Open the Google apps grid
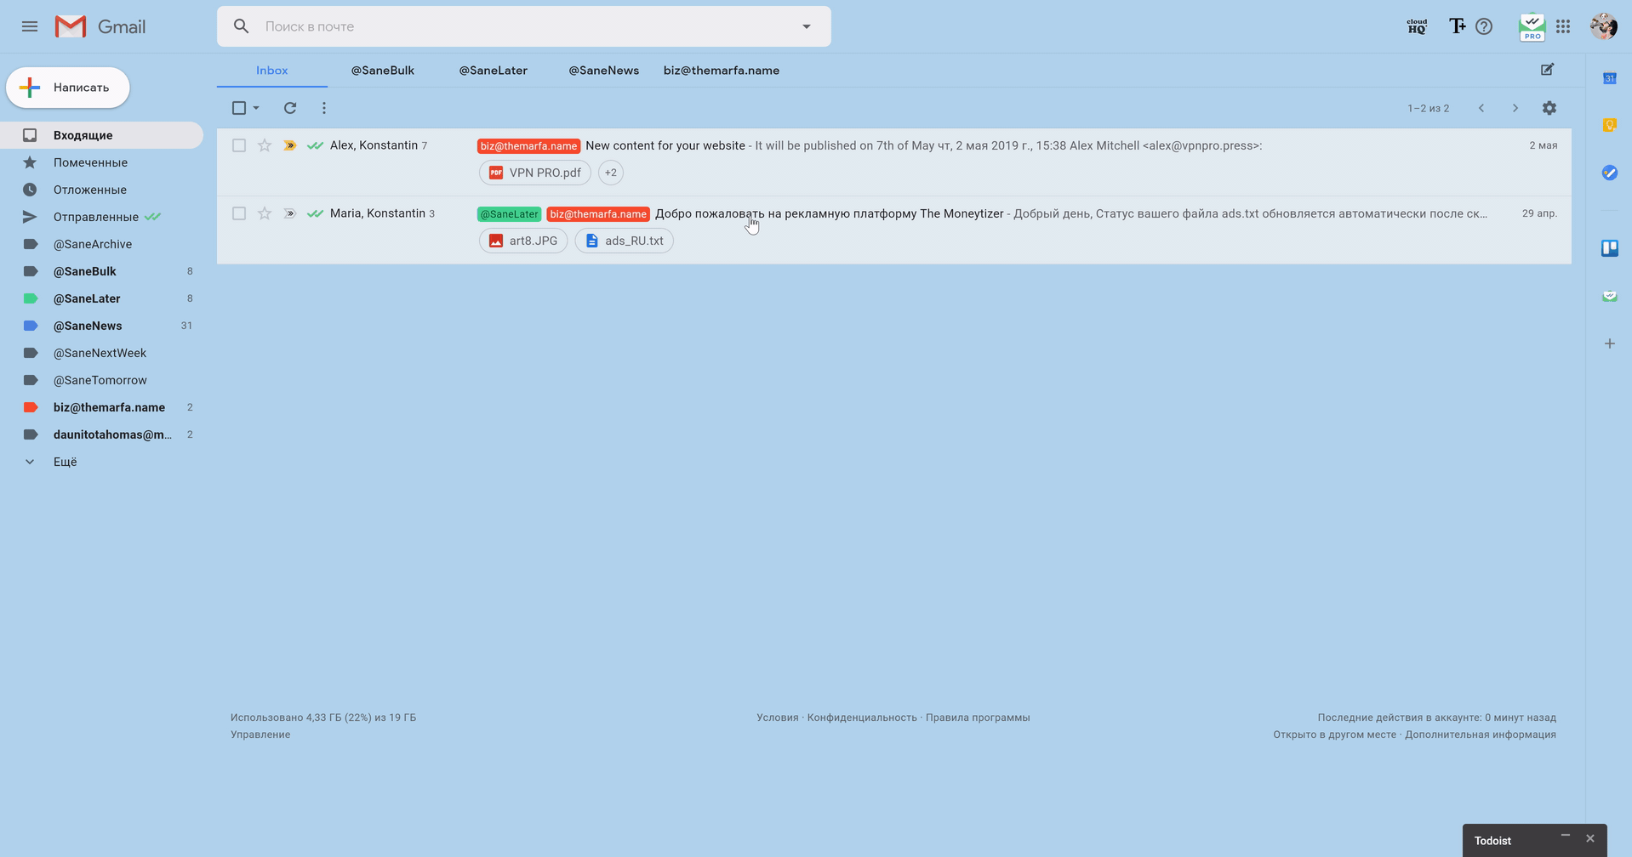This screenshot has width=1632, height=857. click(1563, 26)
